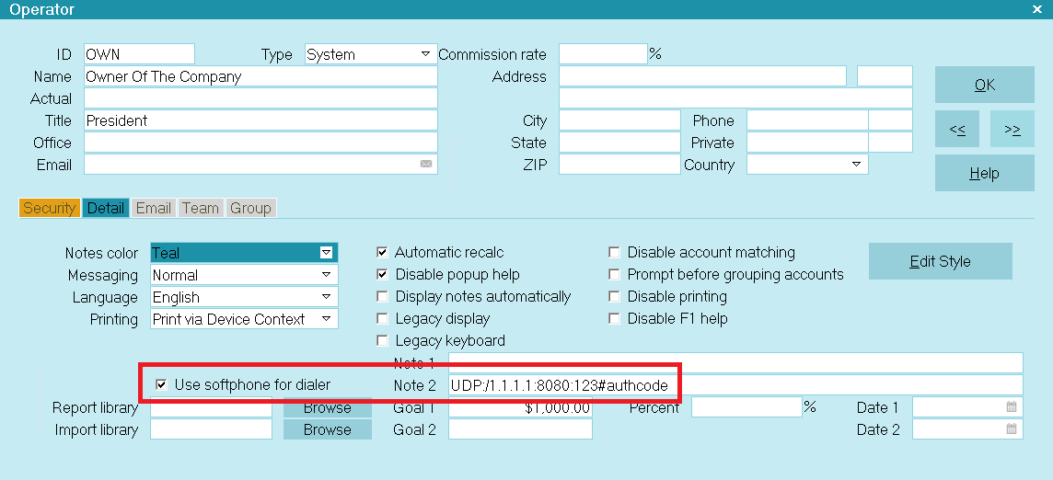
Task: Click Browse next to Report library
Action: (327, 407)
